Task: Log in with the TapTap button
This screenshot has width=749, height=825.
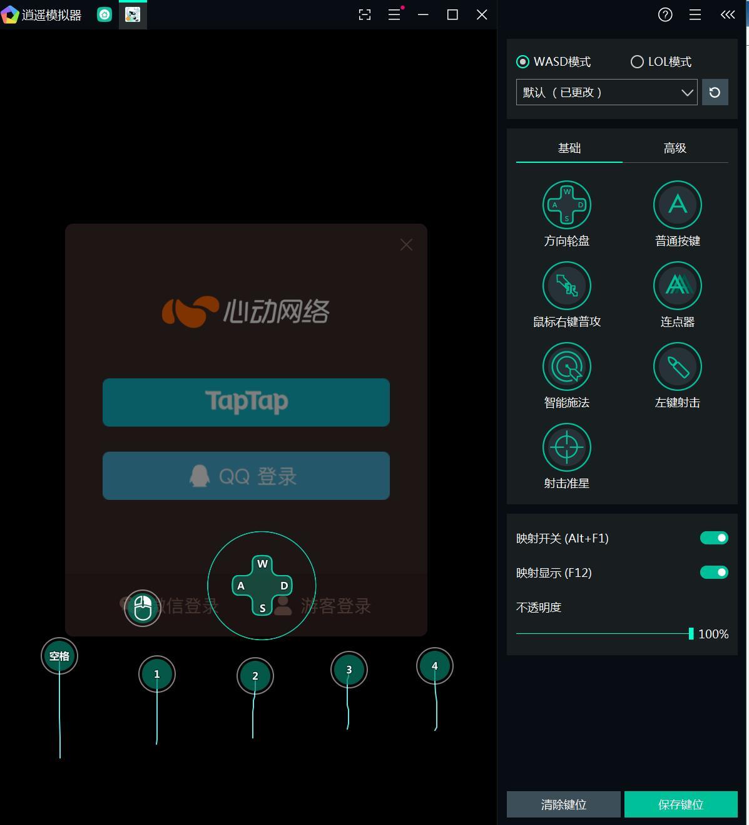Action: 246,402
